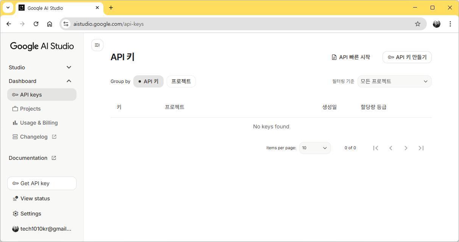Open Usage & Billing in sidebar
This screenshot has width=459, height=242.
point(42,123)
